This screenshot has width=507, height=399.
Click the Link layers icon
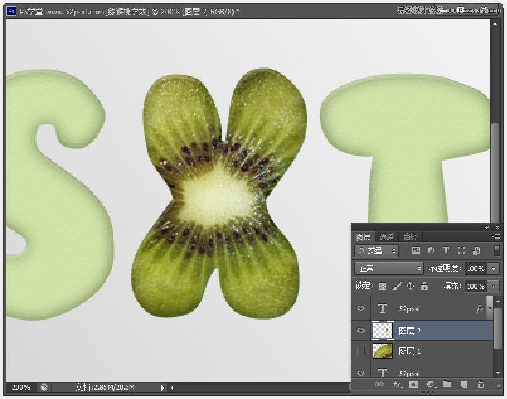coord(380,385)
